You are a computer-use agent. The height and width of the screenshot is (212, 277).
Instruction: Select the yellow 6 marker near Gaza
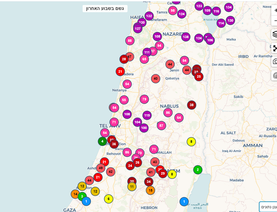pos(109,199)
